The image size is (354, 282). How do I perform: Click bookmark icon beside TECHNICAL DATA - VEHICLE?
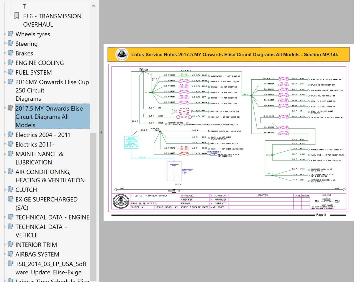click(x=11, y=227)
